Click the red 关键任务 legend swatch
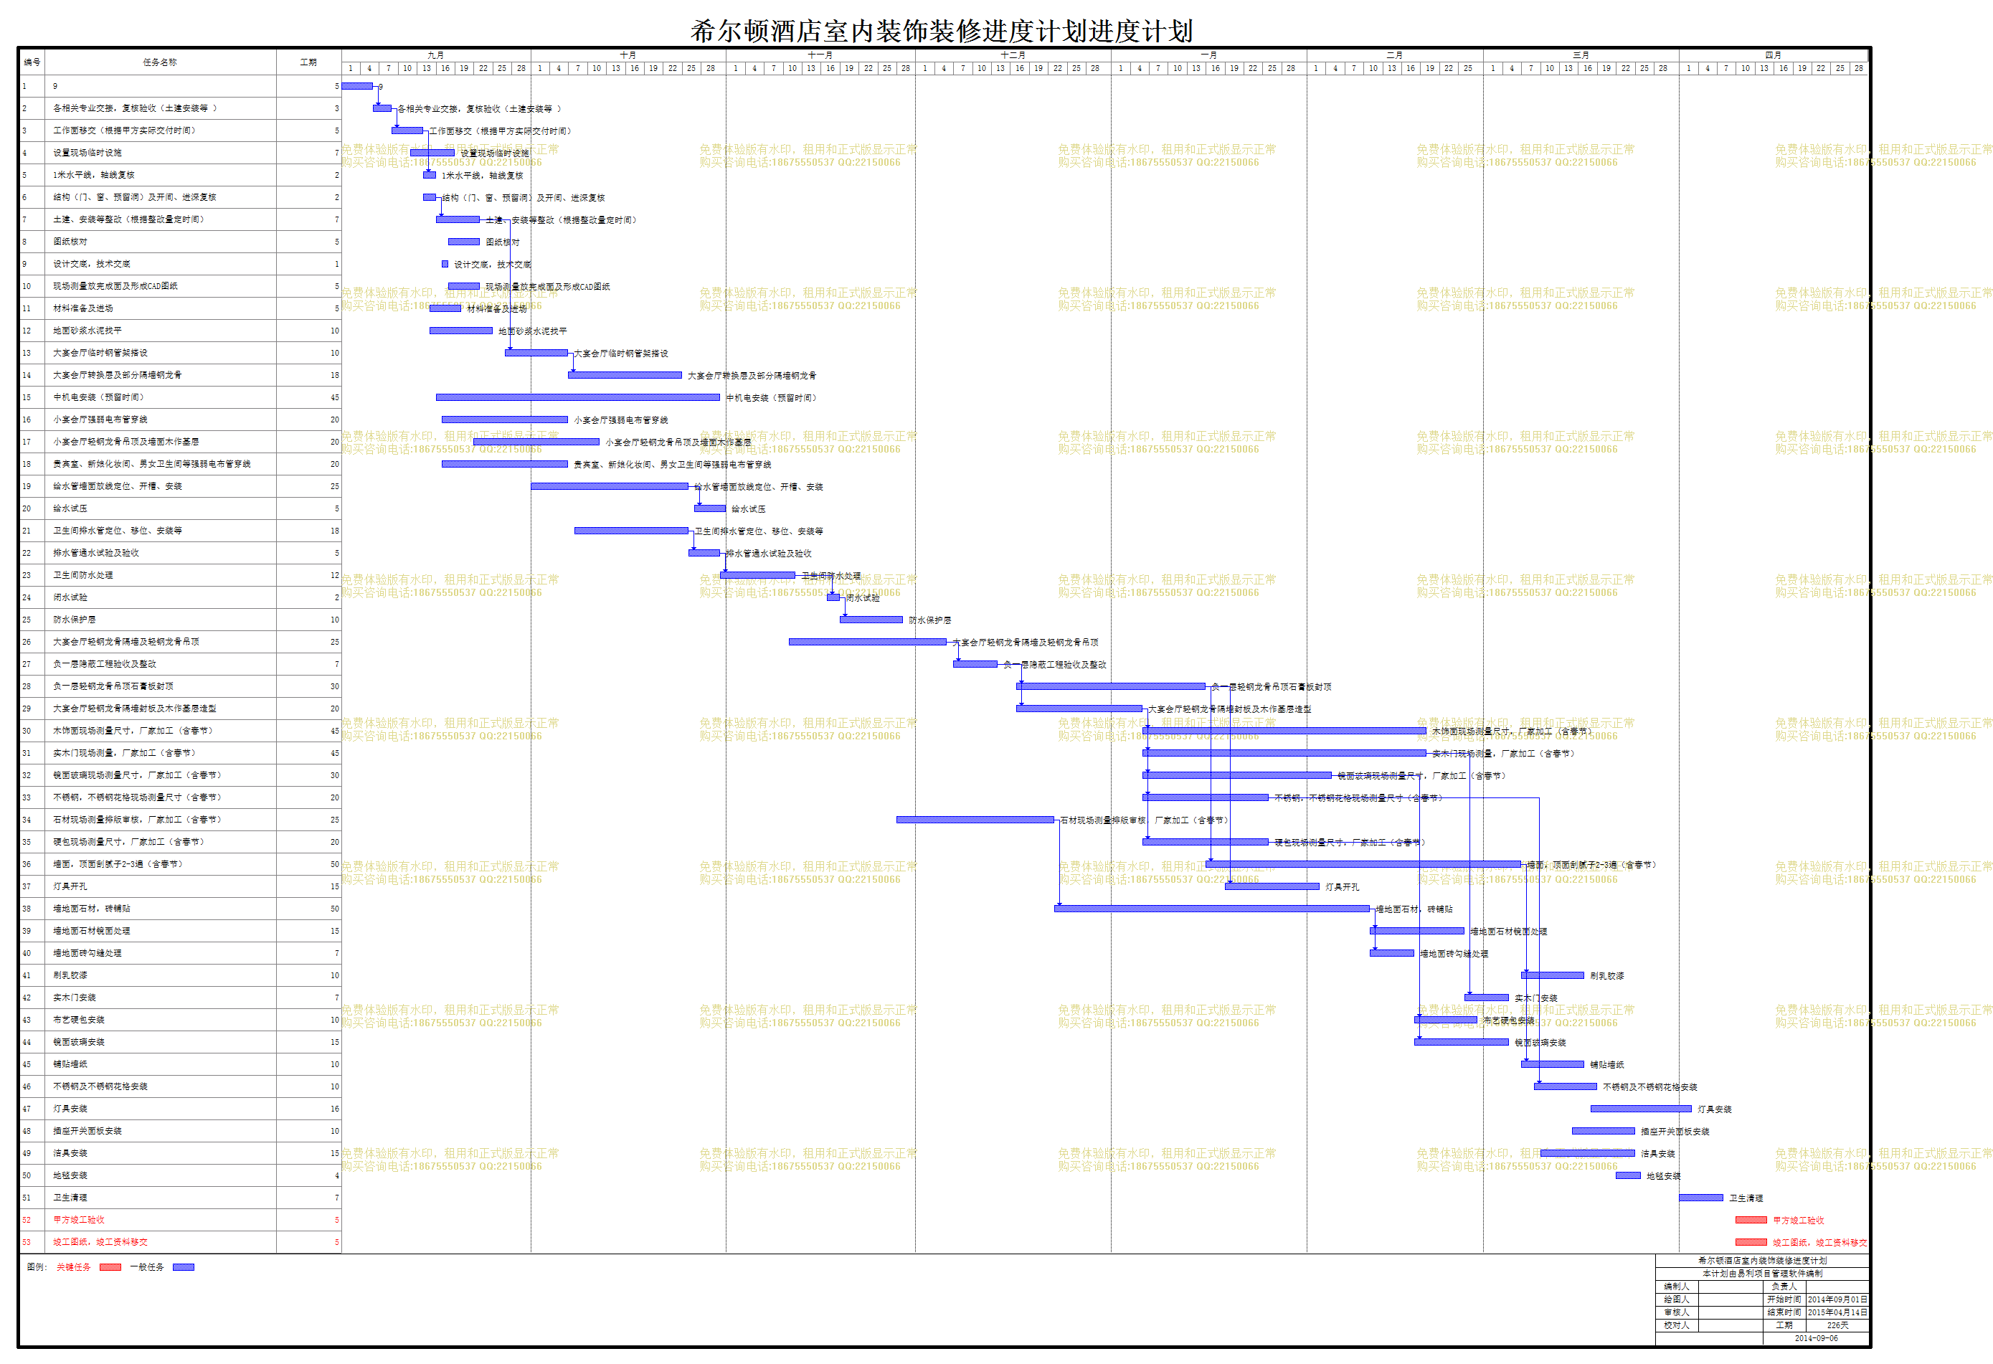The image size is (1993, 1364). tap(110, 1267)
